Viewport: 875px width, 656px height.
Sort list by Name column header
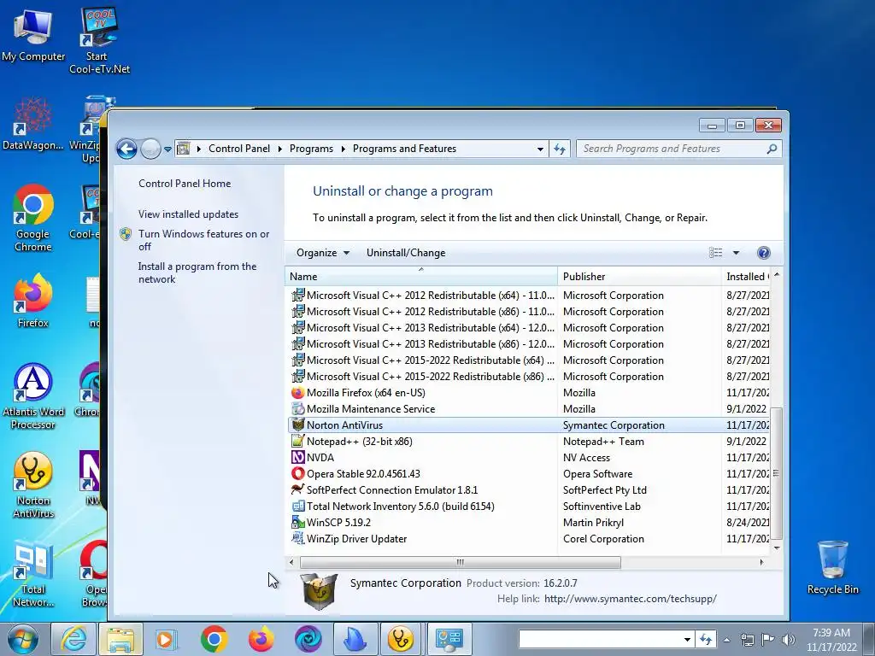click(x=421, y=276)
